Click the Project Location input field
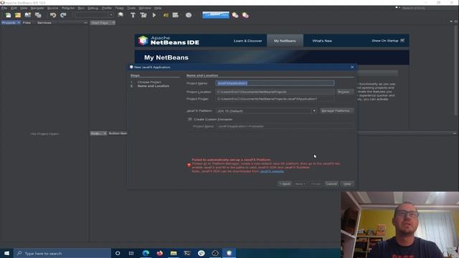The height and width of the screenshot is (258, 459). pyautogui.click(x=275, y=92)
